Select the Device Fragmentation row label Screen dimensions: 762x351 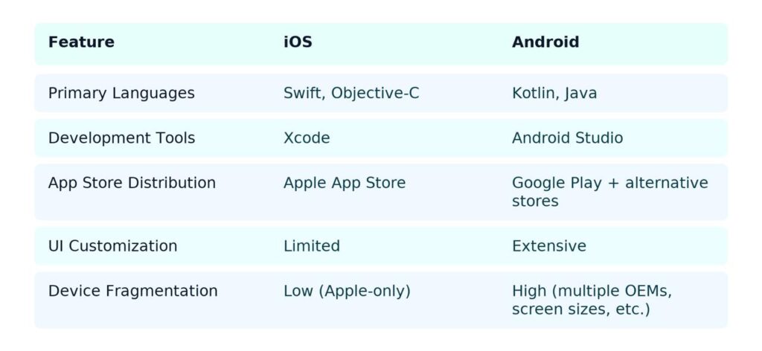(x=132, y=291)
